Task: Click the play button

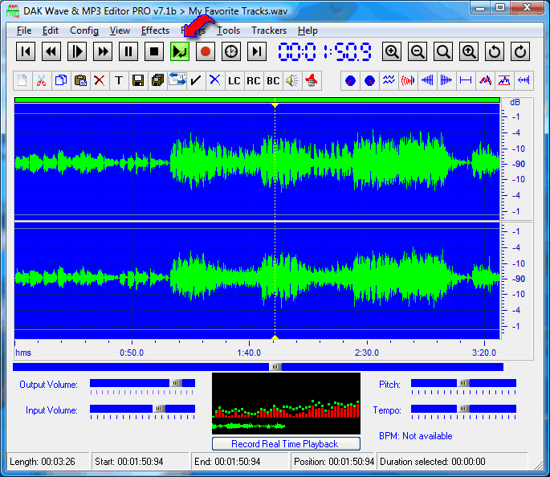Action: [77, 51]
